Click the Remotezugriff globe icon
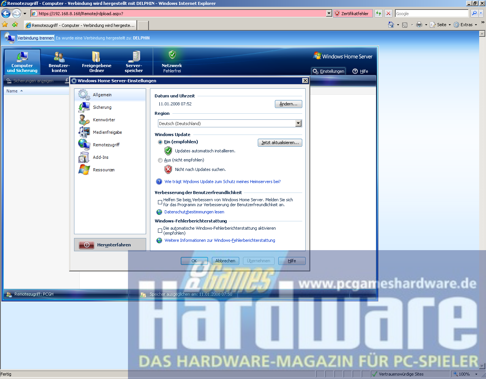 (84, 145)
